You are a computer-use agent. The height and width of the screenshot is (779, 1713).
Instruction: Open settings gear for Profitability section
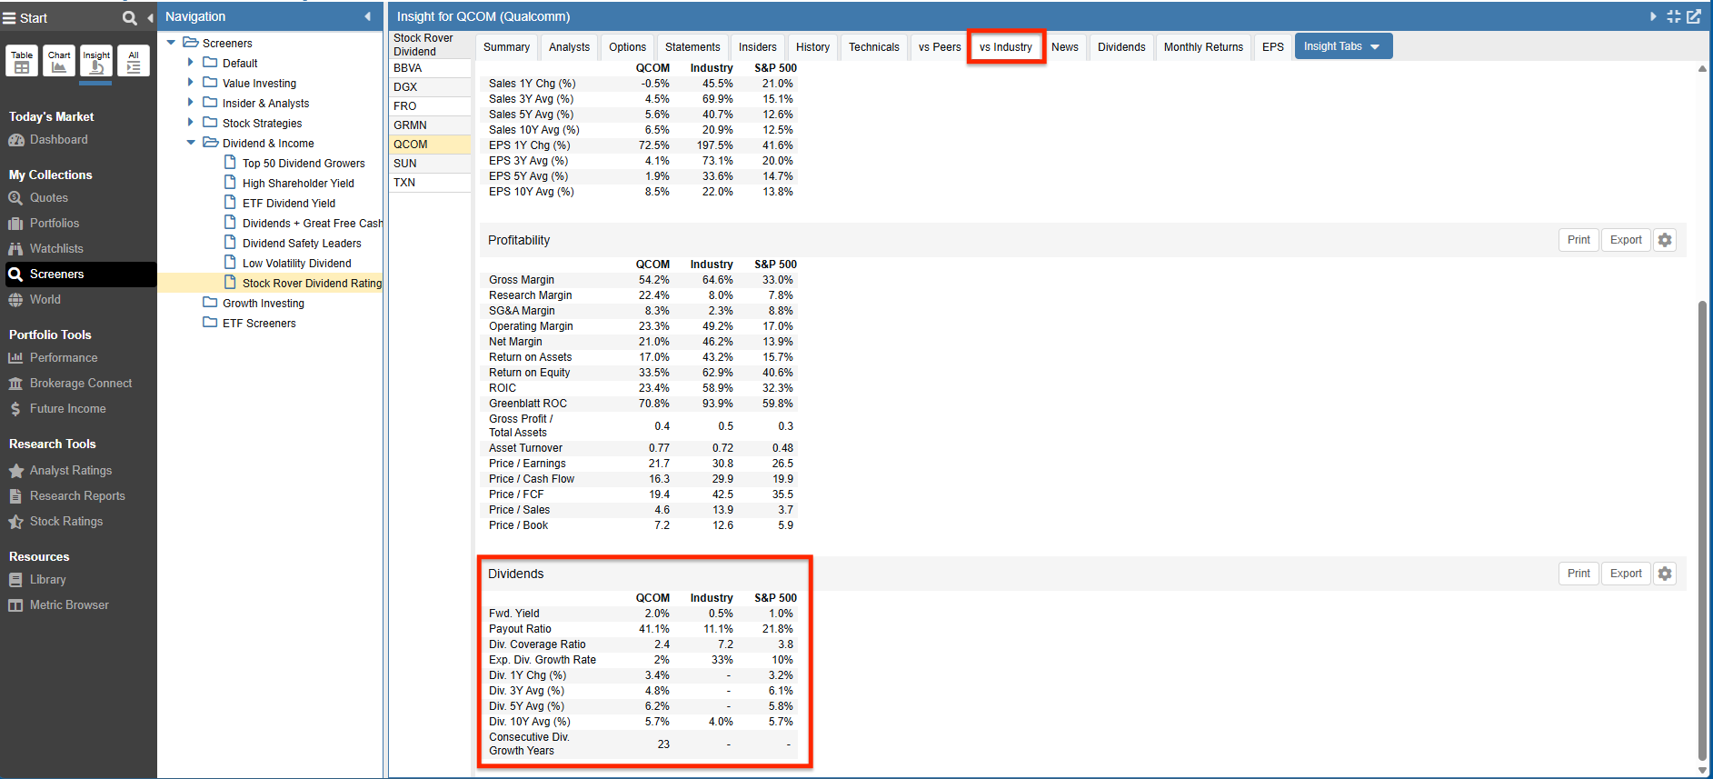click(1664, 240)
